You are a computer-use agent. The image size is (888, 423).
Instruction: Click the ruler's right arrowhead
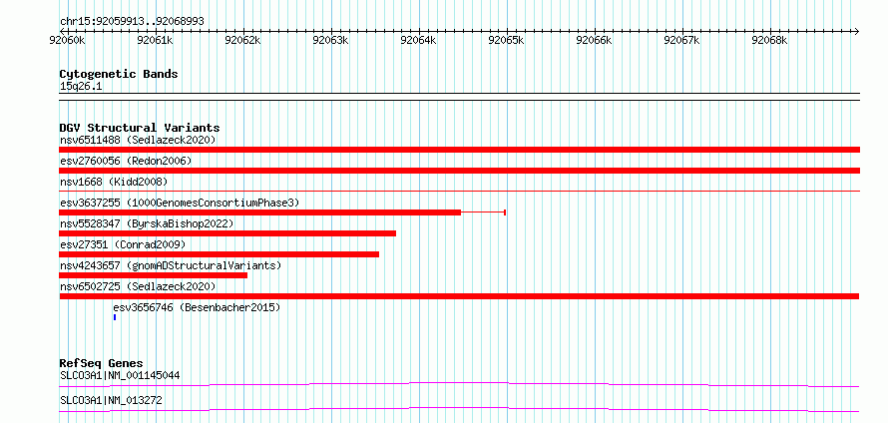pyautogui.click(x=857, y=31)
